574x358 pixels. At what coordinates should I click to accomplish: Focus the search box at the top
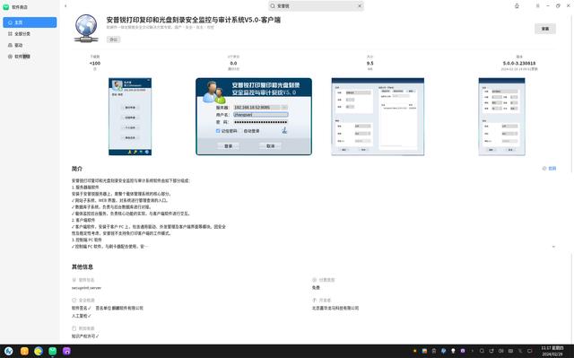click(316, 6)
